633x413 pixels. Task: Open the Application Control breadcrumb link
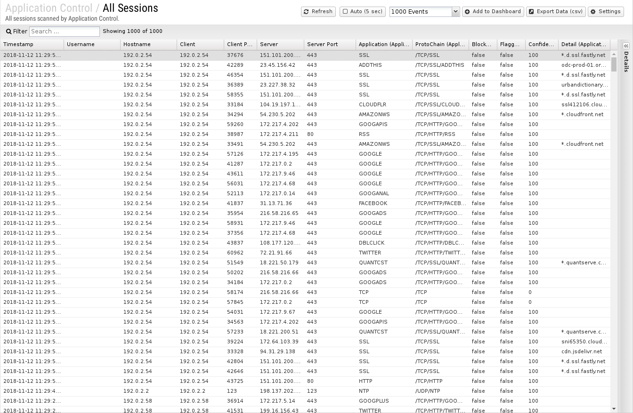pos(49,8)
